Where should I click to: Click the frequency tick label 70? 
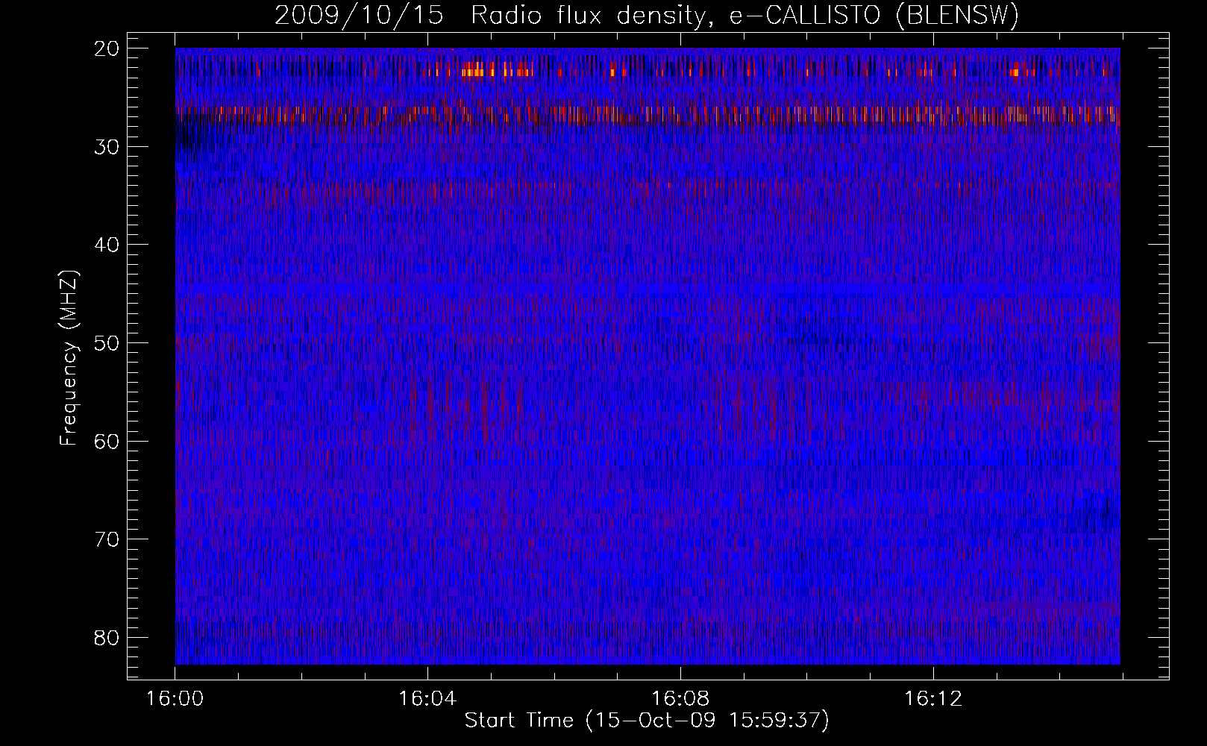coord(107,539)
